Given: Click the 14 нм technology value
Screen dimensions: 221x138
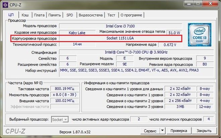Looking at the screenshot, I should coord(77,44).
